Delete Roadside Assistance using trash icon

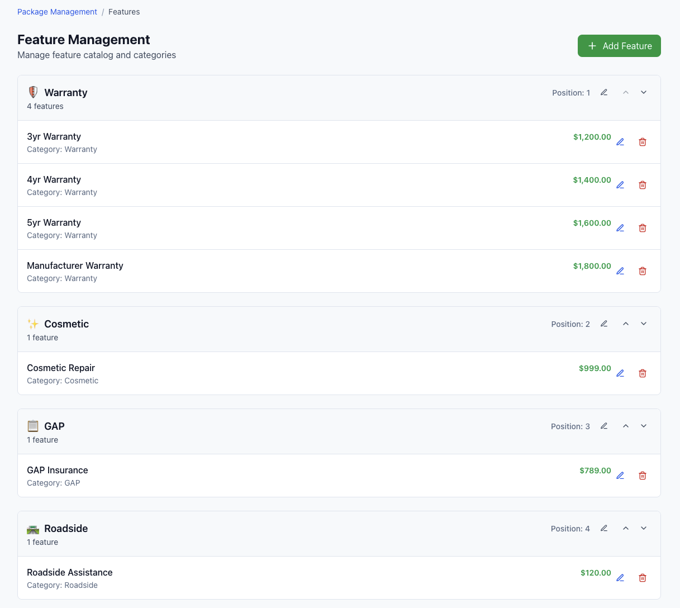[x=643, y=578]
